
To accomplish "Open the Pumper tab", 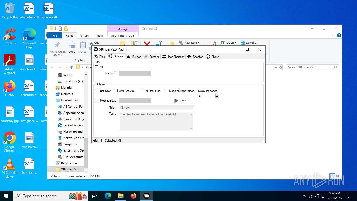I will pyautogui.click(x=151, y=57).
